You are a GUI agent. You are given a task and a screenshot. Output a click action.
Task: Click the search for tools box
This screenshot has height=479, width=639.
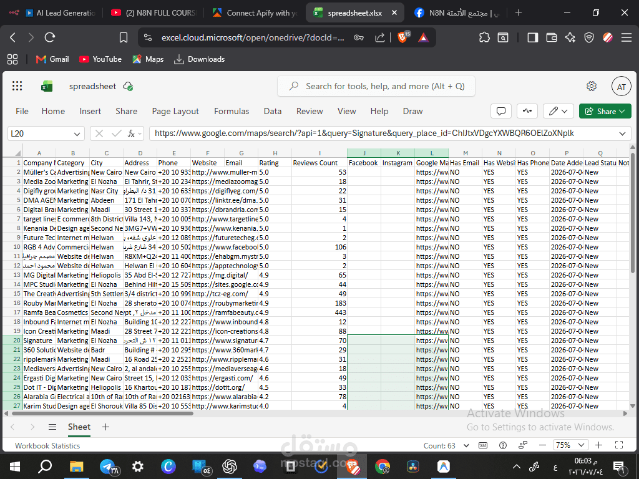(376, 86)
